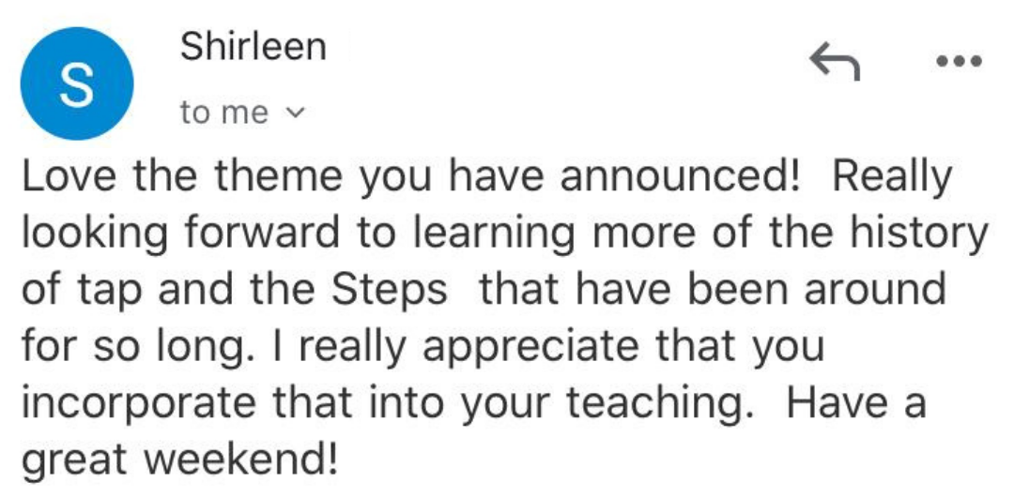Viewport: 1014px width, 497px height.
Task: Expand recipient details chevron beside 'to me'
Action: point(294,113)
